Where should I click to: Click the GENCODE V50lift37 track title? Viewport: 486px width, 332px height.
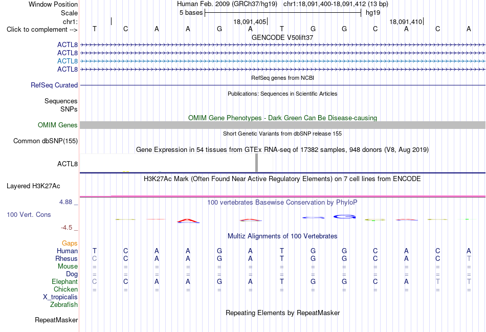[x=282, y=37]
